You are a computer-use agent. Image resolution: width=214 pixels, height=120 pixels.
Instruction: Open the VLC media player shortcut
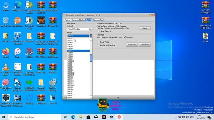6,69
